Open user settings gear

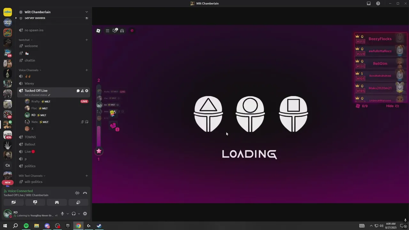tap(85, 214)
